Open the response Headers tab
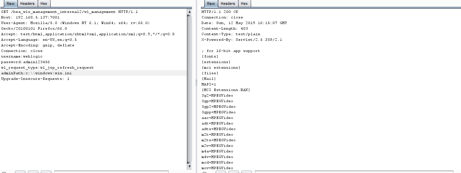The height and width of the screenshot is (173, 461). [228, 3]
